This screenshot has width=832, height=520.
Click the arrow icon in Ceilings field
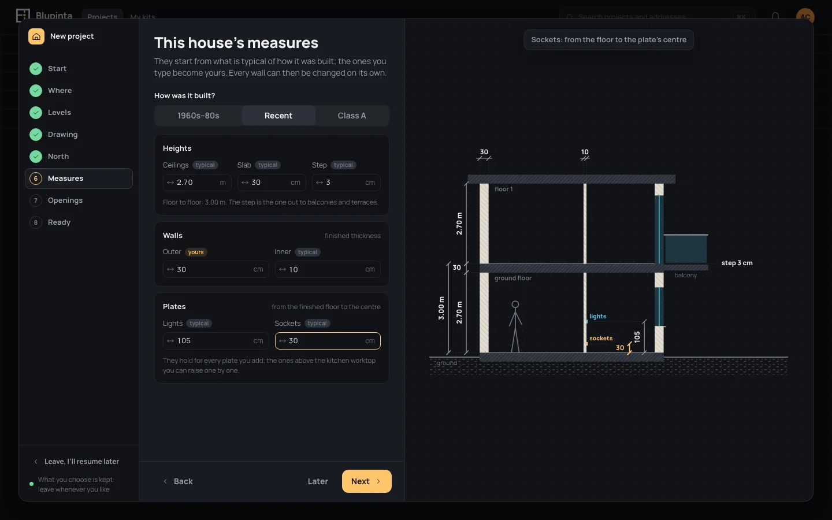(x=170, y=183)
